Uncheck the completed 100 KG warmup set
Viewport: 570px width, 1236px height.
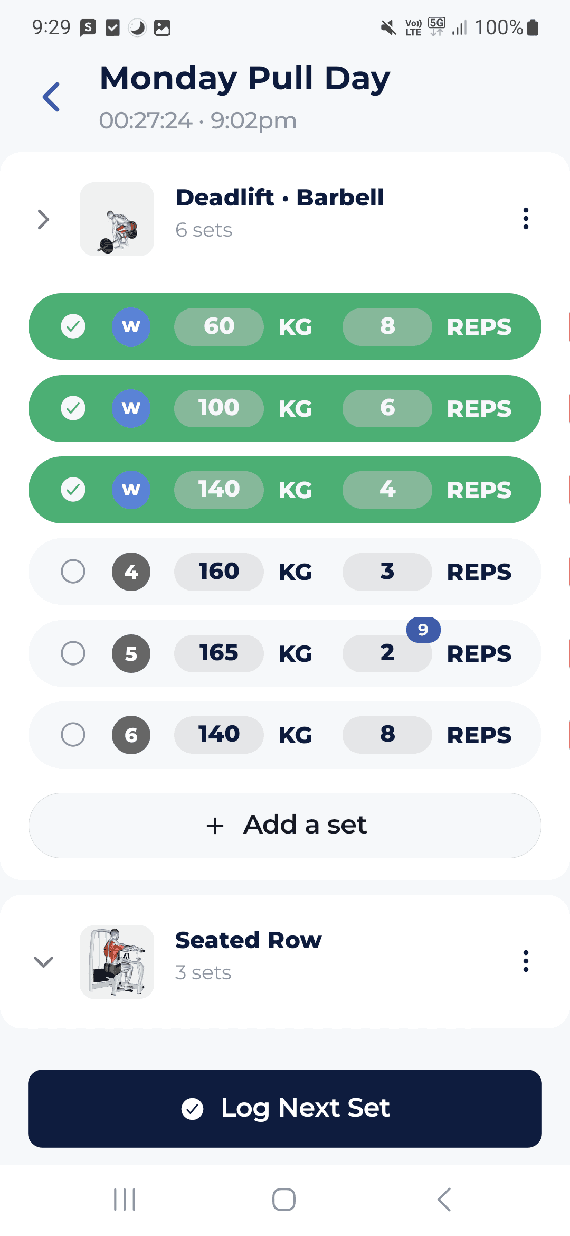click(x=73, y=408)
